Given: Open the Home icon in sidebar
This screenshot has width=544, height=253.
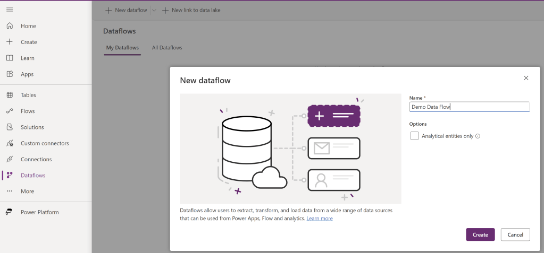Looking at the screenshot, I should 10,26.
